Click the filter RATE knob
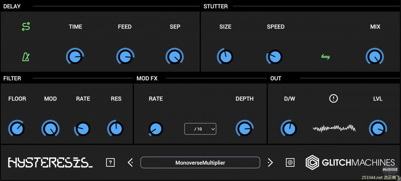 [x=83, y=129]
